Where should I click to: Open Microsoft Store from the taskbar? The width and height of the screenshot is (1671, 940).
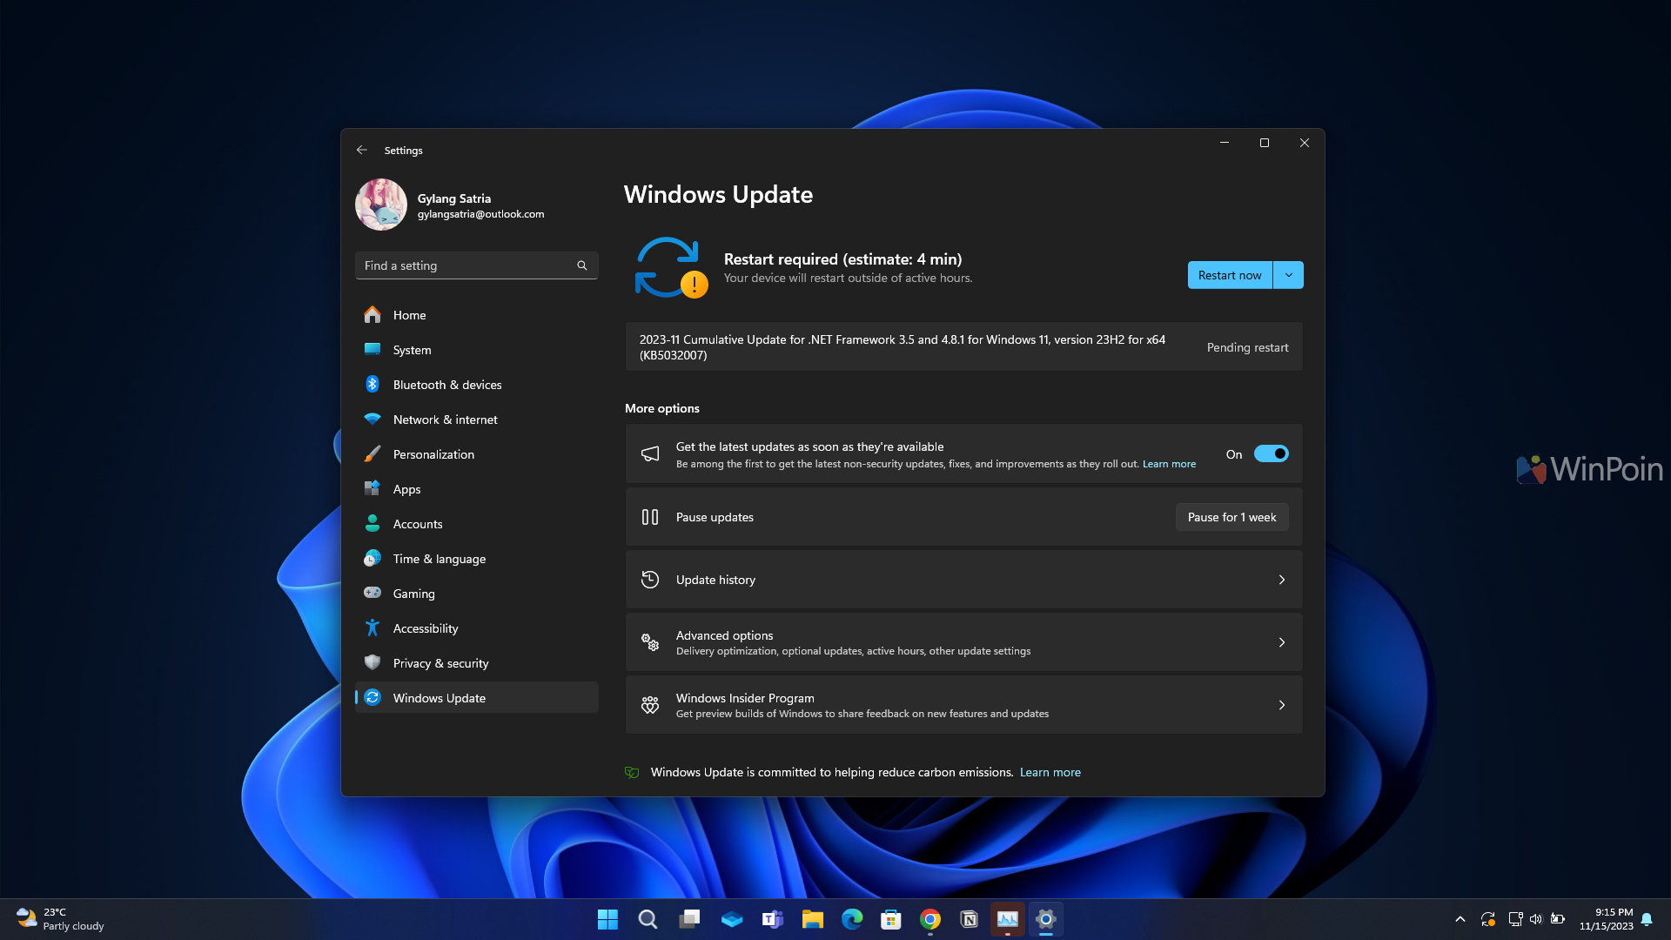tap(890, 919)
